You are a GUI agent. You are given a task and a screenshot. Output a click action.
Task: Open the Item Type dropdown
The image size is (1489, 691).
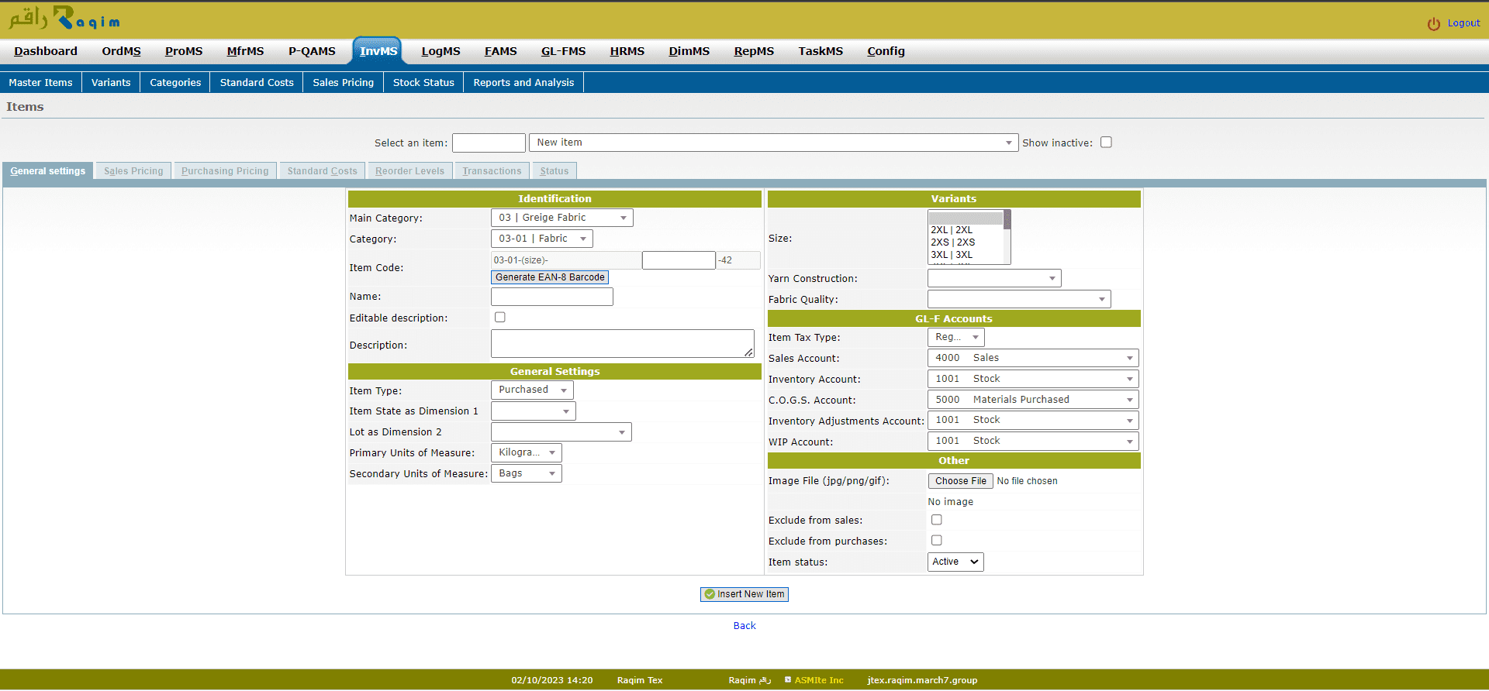pyautogui.click(x=532, y=390)
